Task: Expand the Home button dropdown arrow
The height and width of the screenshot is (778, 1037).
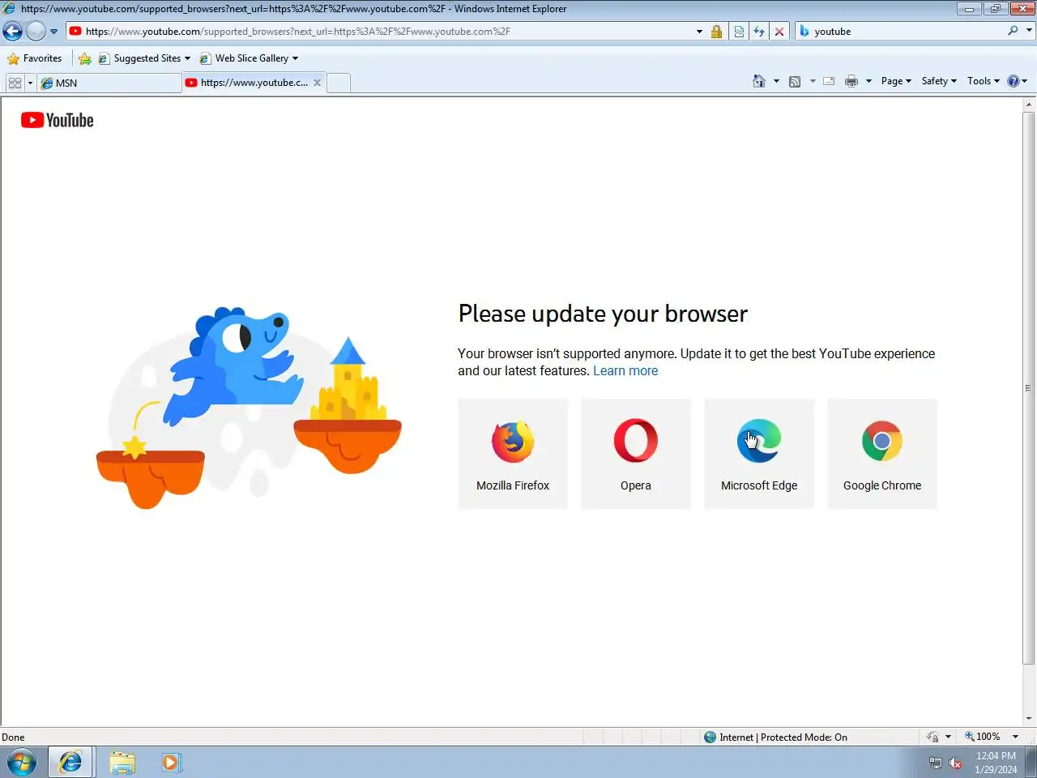Action: coord(776,81)
